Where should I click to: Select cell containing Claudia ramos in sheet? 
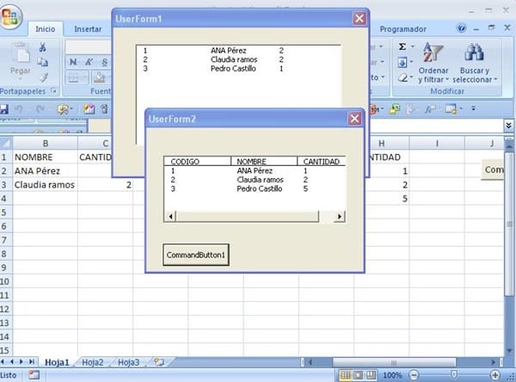click(x=45, y=185)
